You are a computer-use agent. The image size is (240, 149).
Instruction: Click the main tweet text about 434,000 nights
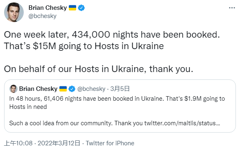coord(112,40)
